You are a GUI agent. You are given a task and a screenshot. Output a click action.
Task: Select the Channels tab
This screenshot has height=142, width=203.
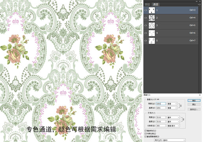click(x=156, y=4)
